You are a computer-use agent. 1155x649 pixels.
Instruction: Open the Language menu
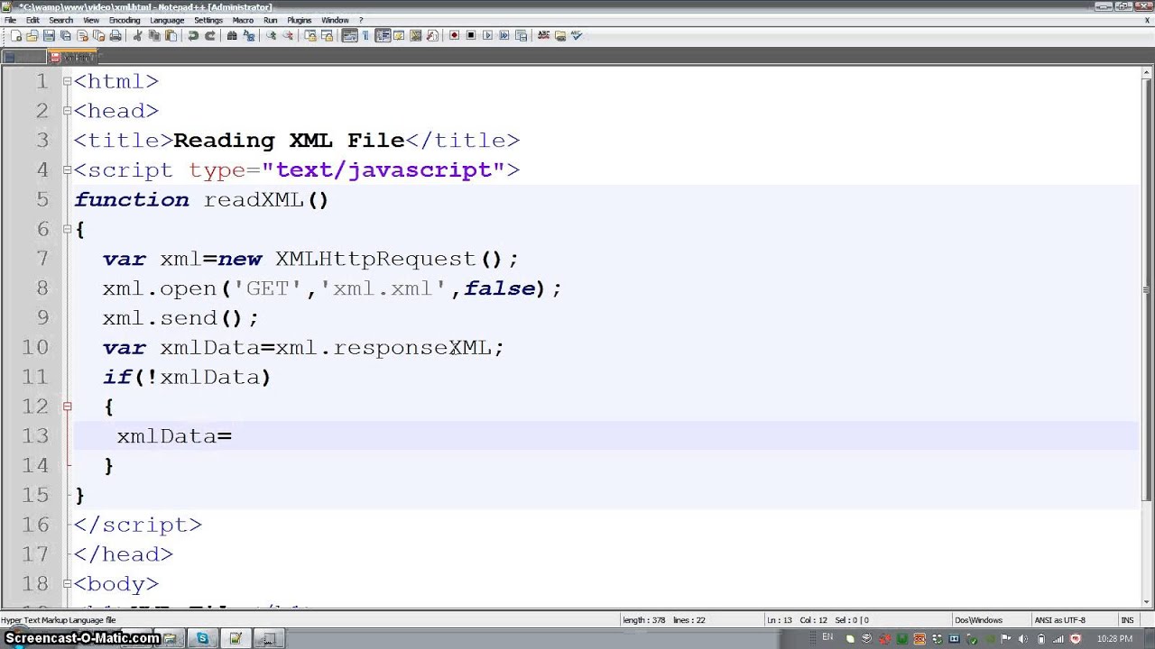167,20
